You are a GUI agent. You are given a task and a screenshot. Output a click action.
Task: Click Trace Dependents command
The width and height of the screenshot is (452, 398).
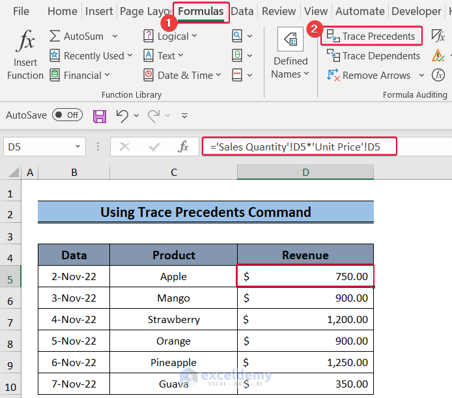tap(374, 55)
